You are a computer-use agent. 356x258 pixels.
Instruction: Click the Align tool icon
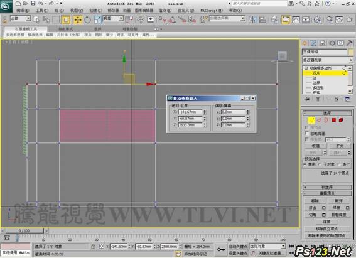click(262, 19)
